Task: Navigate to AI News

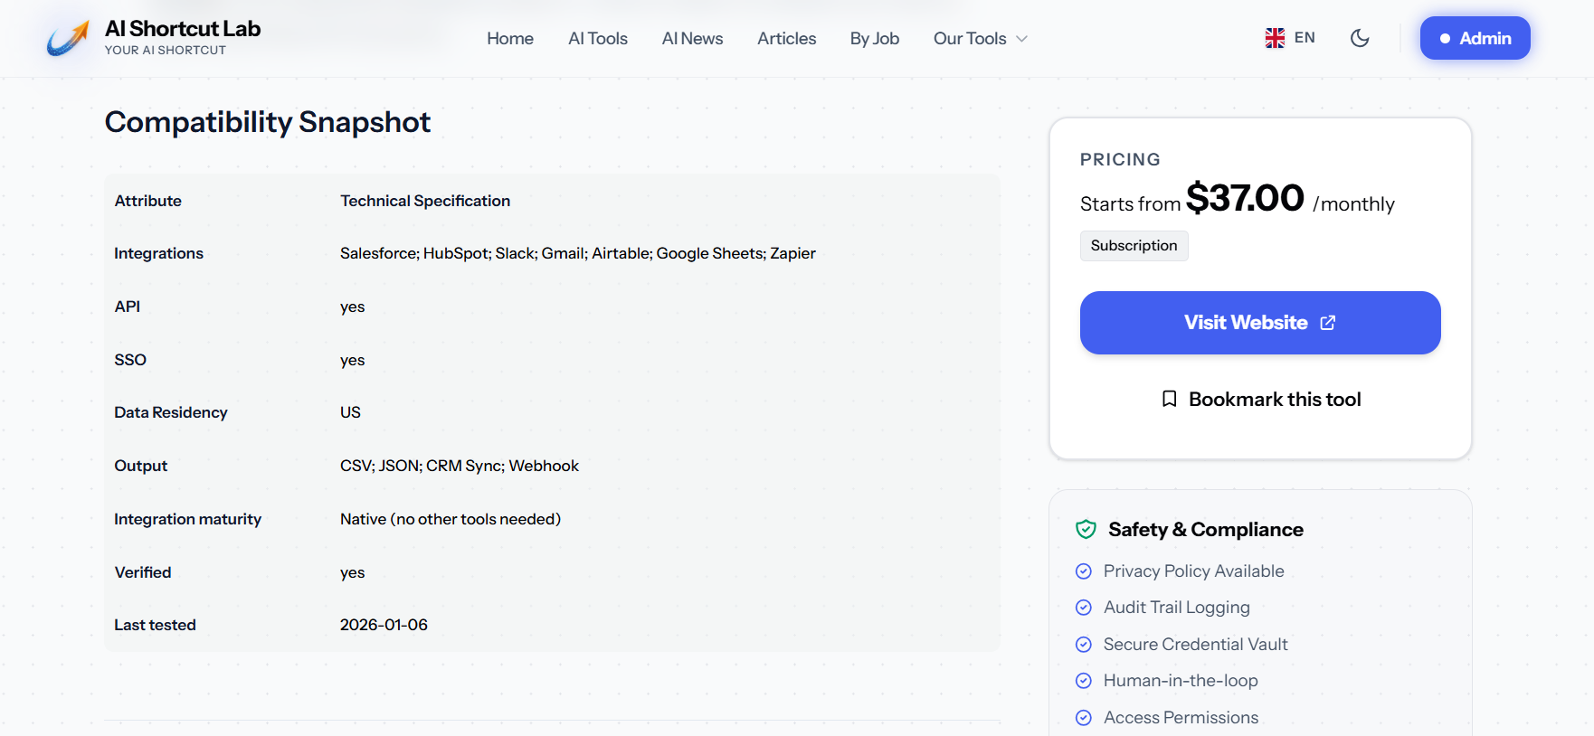Action: (692, 39)
